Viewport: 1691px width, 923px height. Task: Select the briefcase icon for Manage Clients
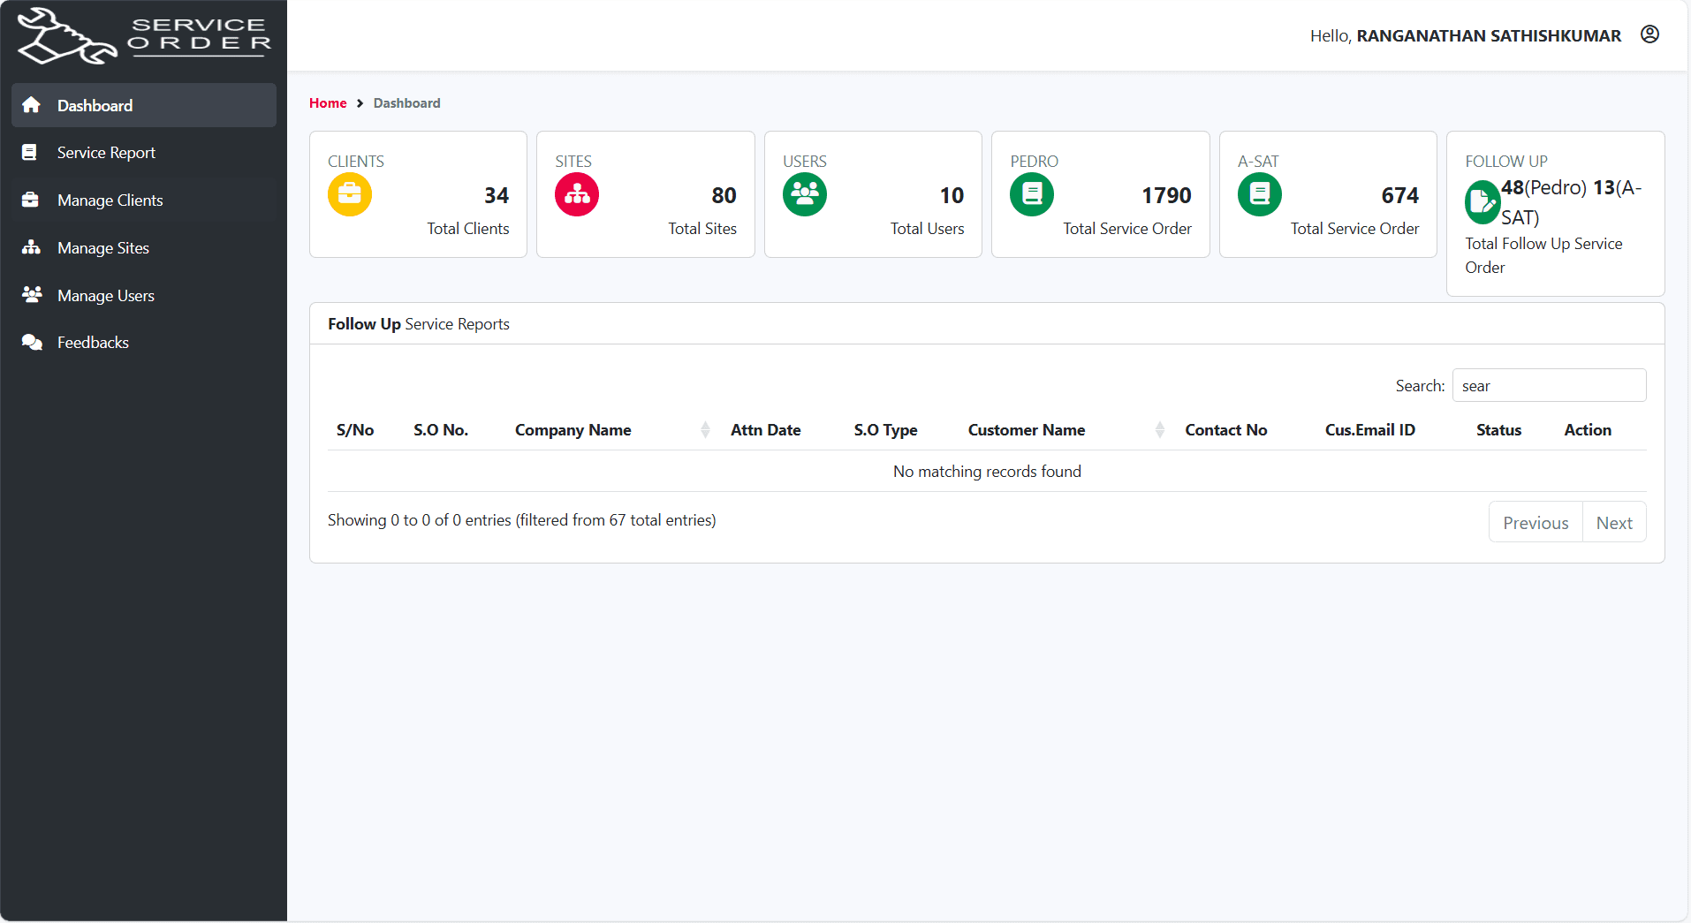tap(31, 200)
